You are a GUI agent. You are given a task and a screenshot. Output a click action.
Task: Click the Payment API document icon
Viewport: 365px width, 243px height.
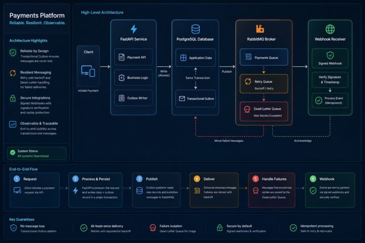point(122,57)
